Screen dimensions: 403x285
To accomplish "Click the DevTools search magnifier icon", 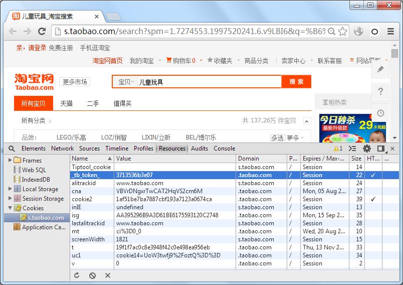I will click(x=12, y=149).
